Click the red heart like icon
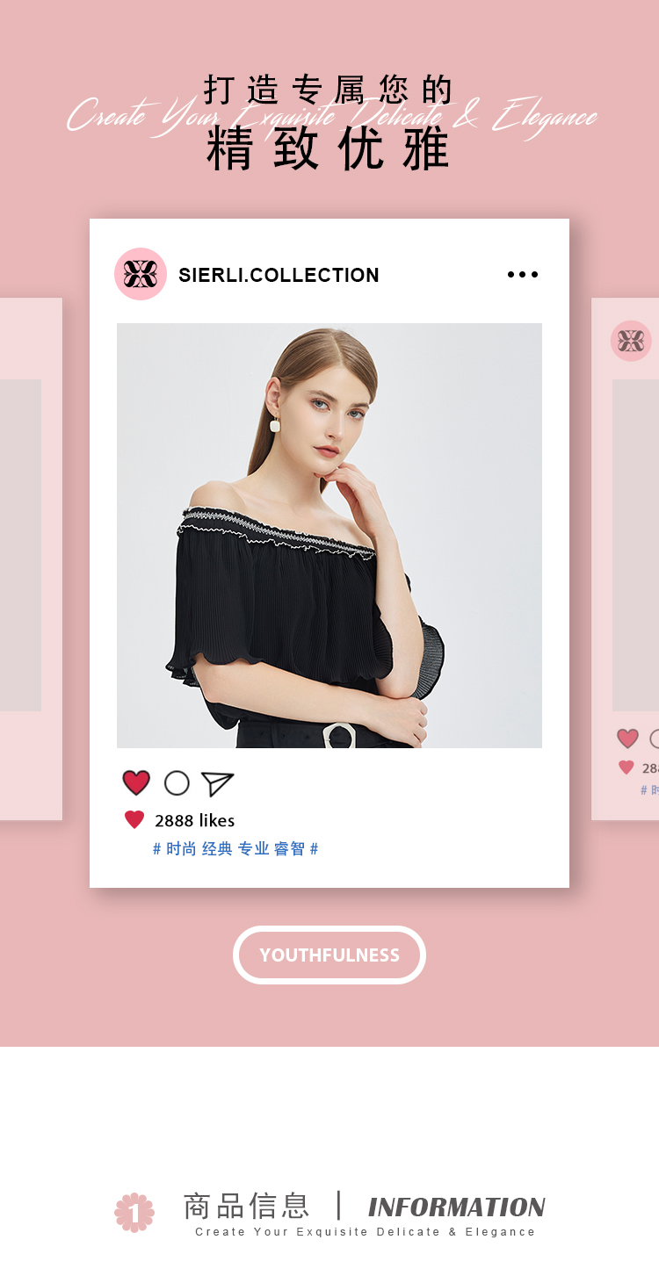659x1283 pixels. pyautogui.click(x=136, y=782)
